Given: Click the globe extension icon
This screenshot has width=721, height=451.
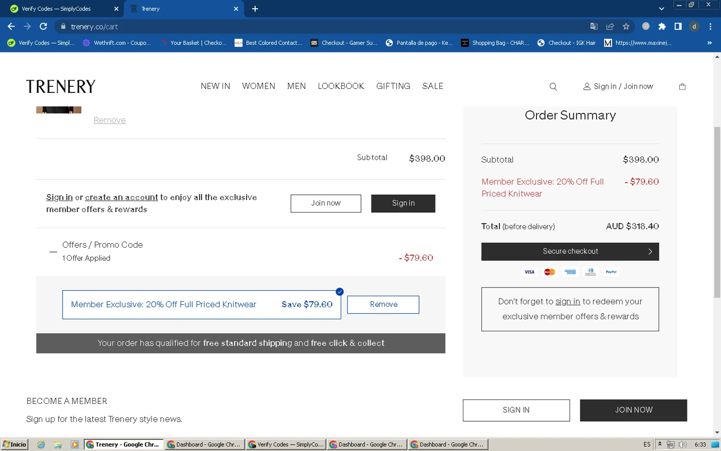Looking at the screenshot, I should 646,26.
